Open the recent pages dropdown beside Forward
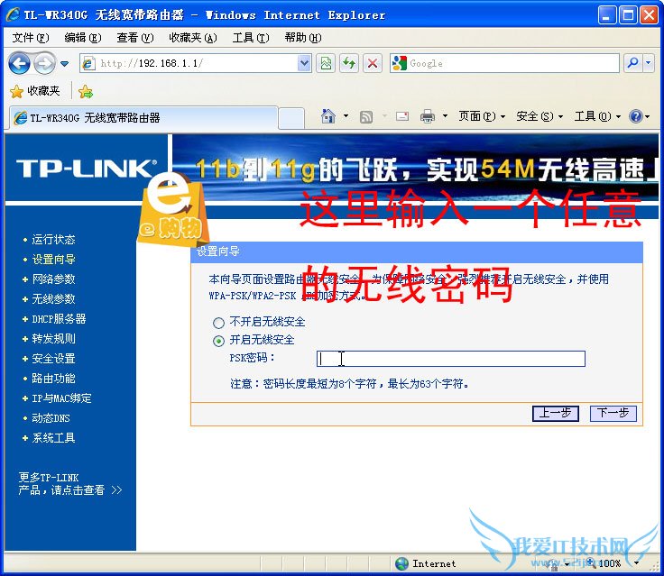664x576 pixels. click(65, 64)
